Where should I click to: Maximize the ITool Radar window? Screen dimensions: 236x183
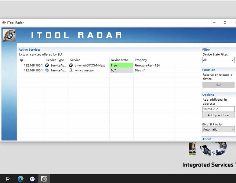[x=225, y=23]
